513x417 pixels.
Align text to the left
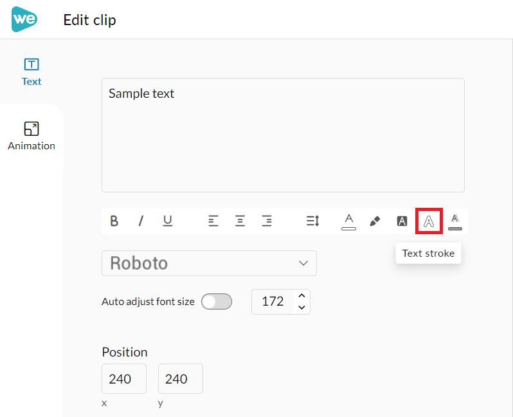click(x=213, y=221)
